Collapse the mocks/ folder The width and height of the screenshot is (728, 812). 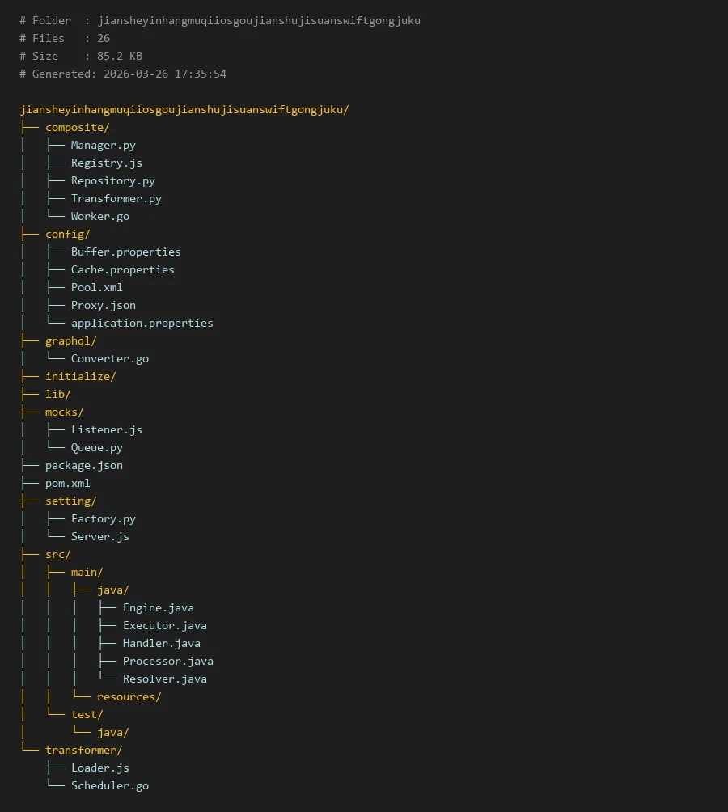coord(64,412)
